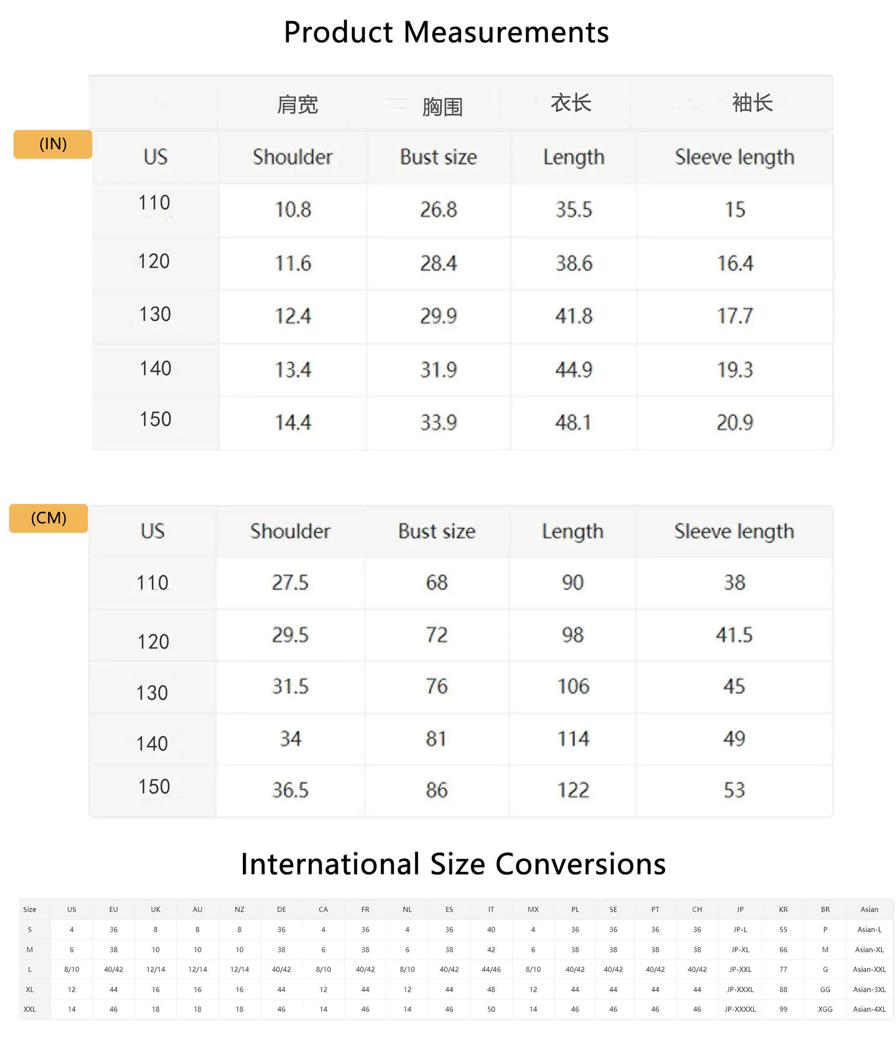
Task: Select the XXL row label in conversions
Action: [30, 1009]
